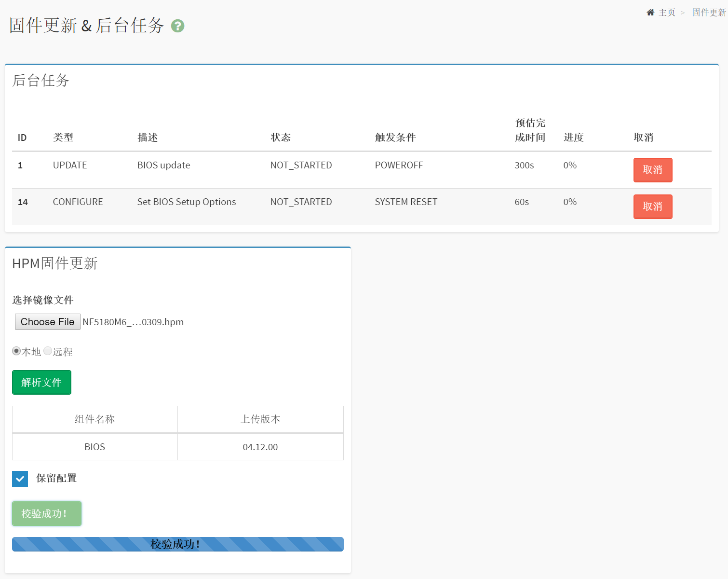Cancel the BIOS update task

(x=652, y=170)
